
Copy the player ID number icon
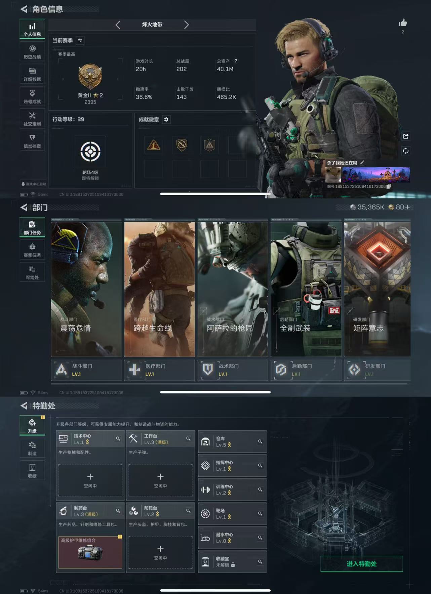pyautogui.click(x=389, y=186)
